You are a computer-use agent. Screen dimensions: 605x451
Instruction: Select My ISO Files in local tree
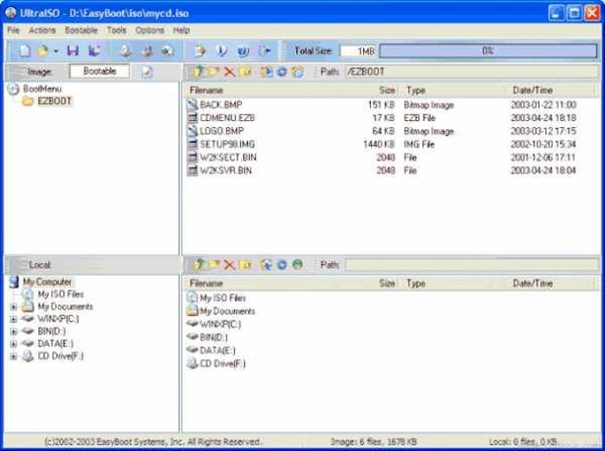click(x=60, y=294)
